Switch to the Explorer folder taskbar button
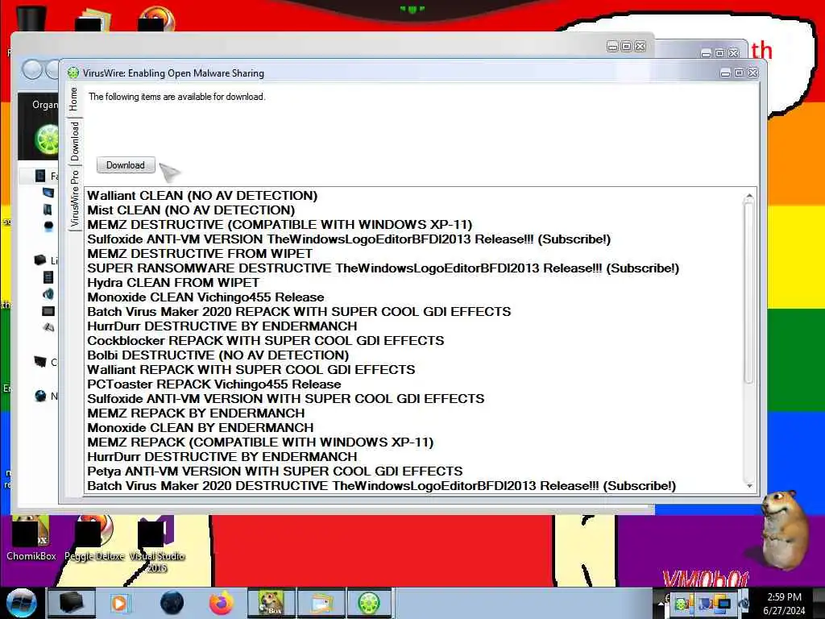This screenshot has width=825, height=619. tap(321, 603)
